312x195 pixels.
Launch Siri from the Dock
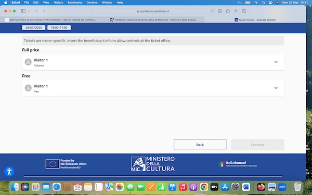[25, 187]
